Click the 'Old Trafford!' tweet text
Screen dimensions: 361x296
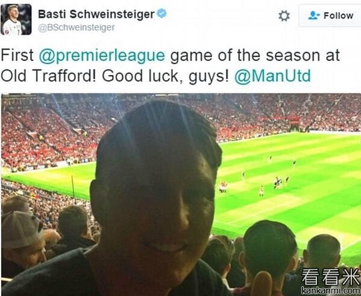(48, 76)
